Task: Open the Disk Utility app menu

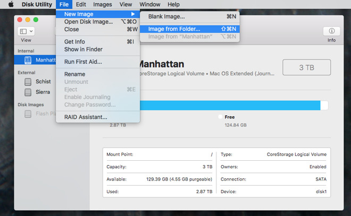Action: click(x=37, y=4)
